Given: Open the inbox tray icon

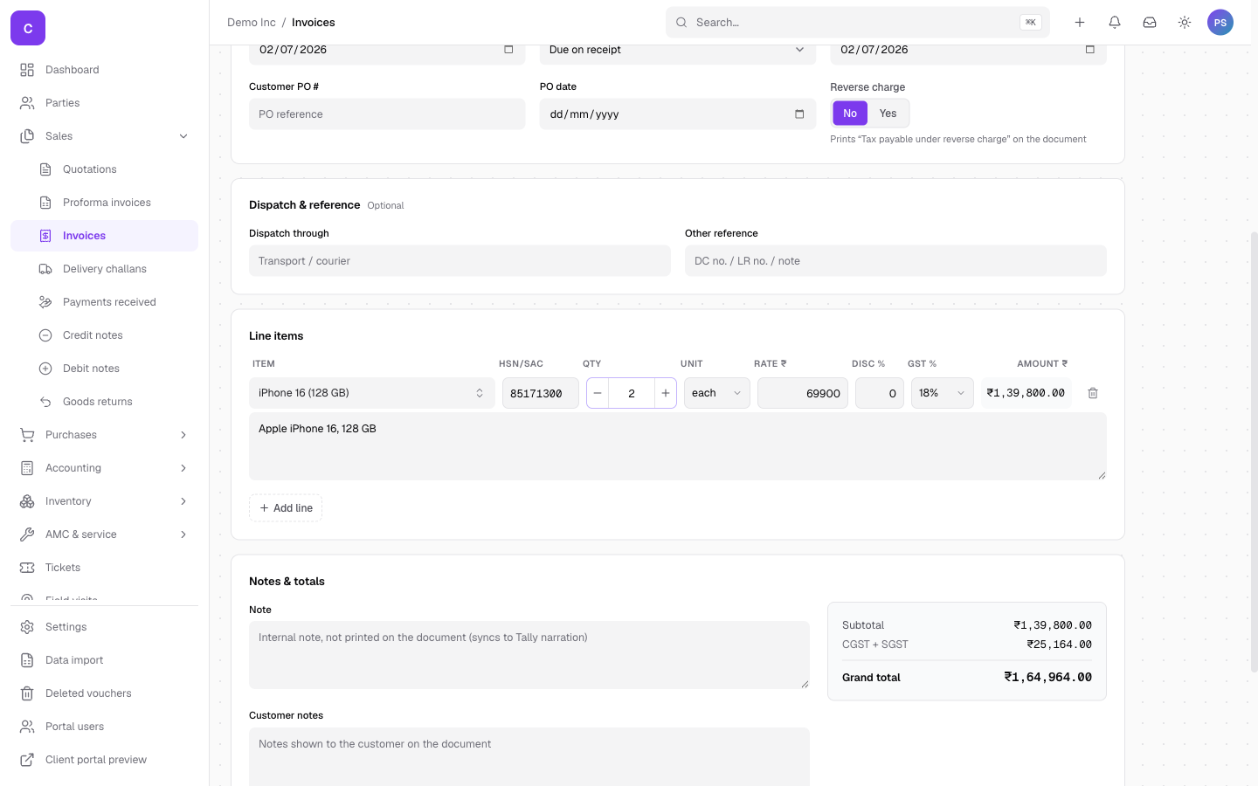Looking at the screenshot, I should click(x=1150, y=23).
